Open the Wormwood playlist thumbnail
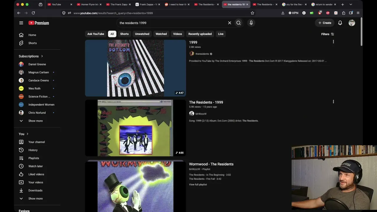The width and height of the screenshot is (377, 212). (x=135, y=187)
